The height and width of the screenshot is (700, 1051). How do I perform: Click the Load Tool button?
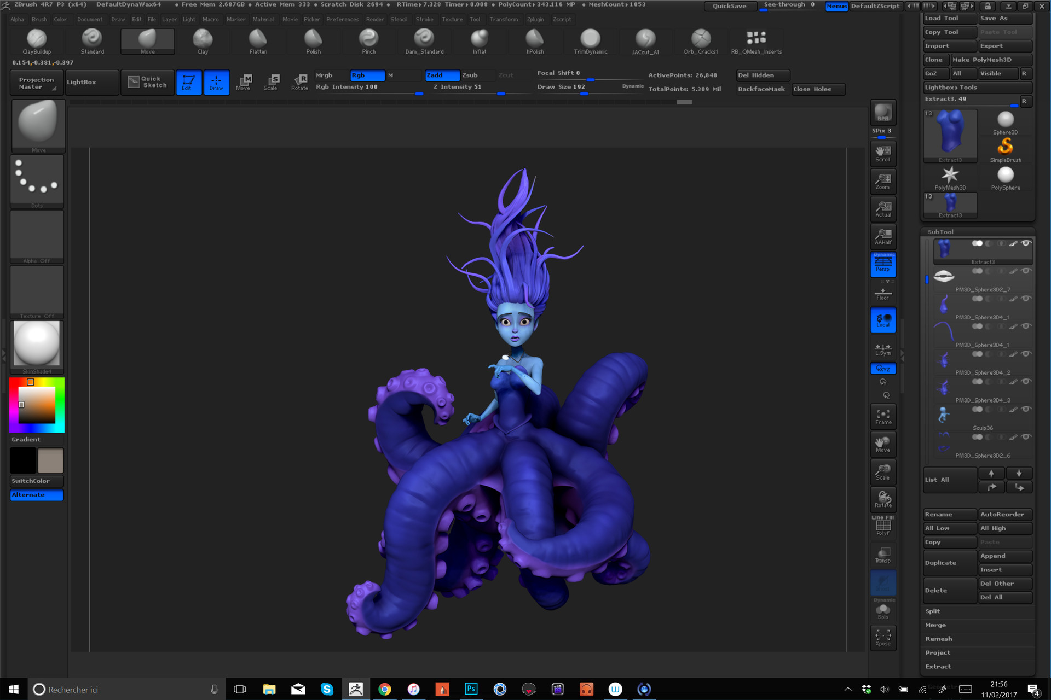click(950, 18)
